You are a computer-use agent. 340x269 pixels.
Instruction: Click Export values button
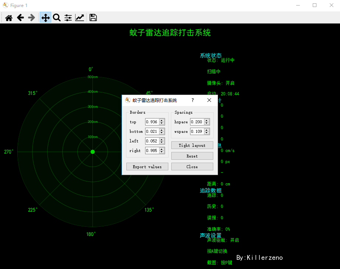coord(147,167)
